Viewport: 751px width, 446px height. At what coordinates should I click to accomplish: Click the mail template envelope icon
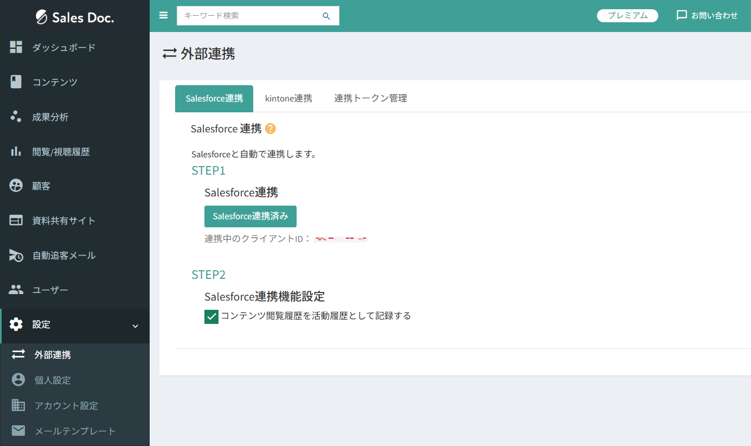(18, 431)
